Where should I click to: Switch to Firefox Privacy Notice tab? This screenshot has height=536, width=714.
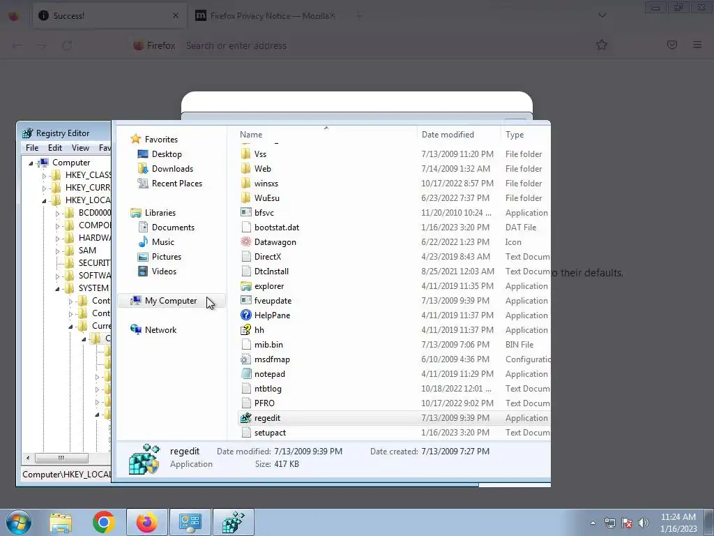[x=266, y=15]
